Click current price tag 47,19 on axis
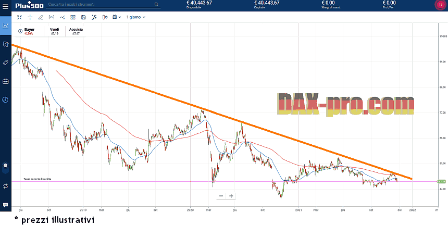Image resolution: width=448 pixels, height=225 pixels. (442, 181)
